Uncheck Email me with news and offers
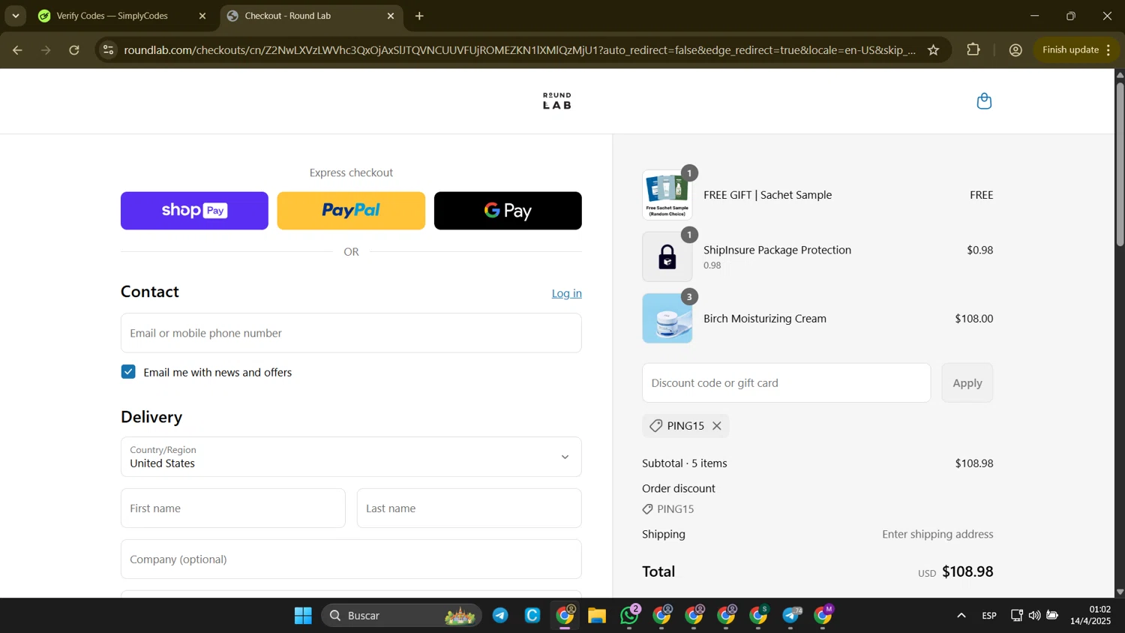 (x=128, y=372)
